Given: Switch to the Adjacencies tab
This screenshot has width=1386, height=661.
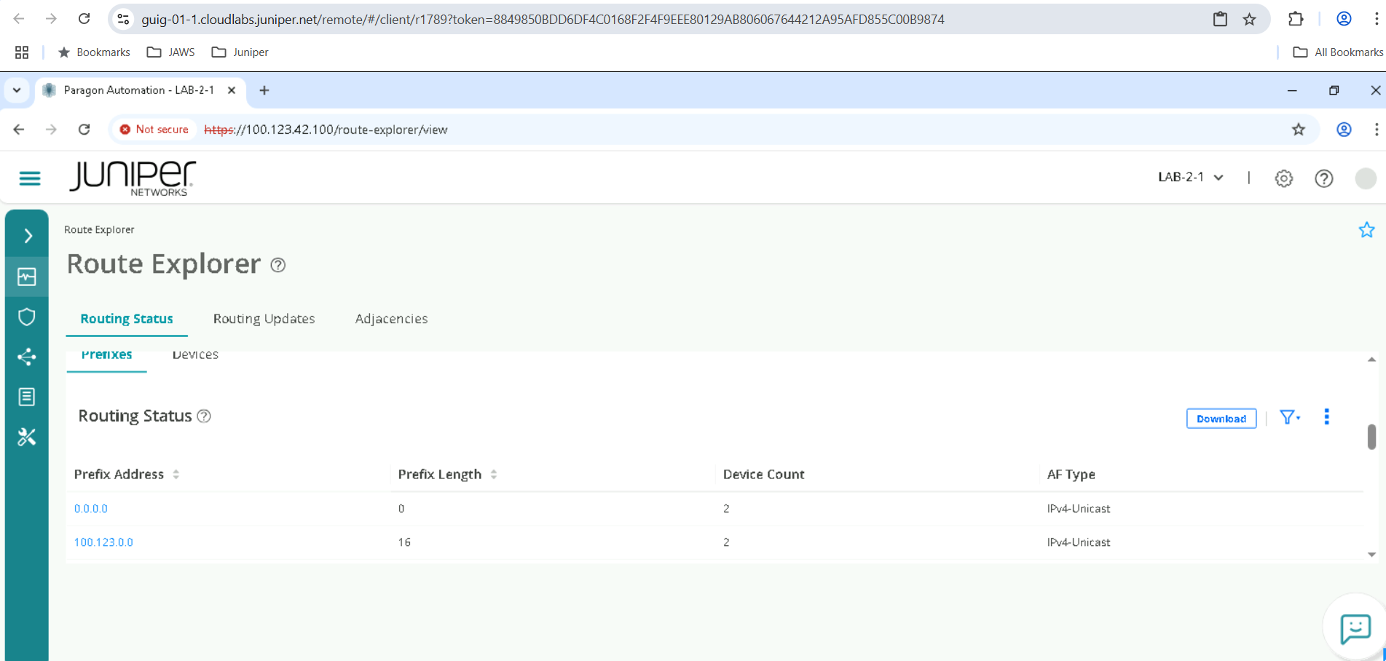Looking at the screenshot, I should 391,319.
